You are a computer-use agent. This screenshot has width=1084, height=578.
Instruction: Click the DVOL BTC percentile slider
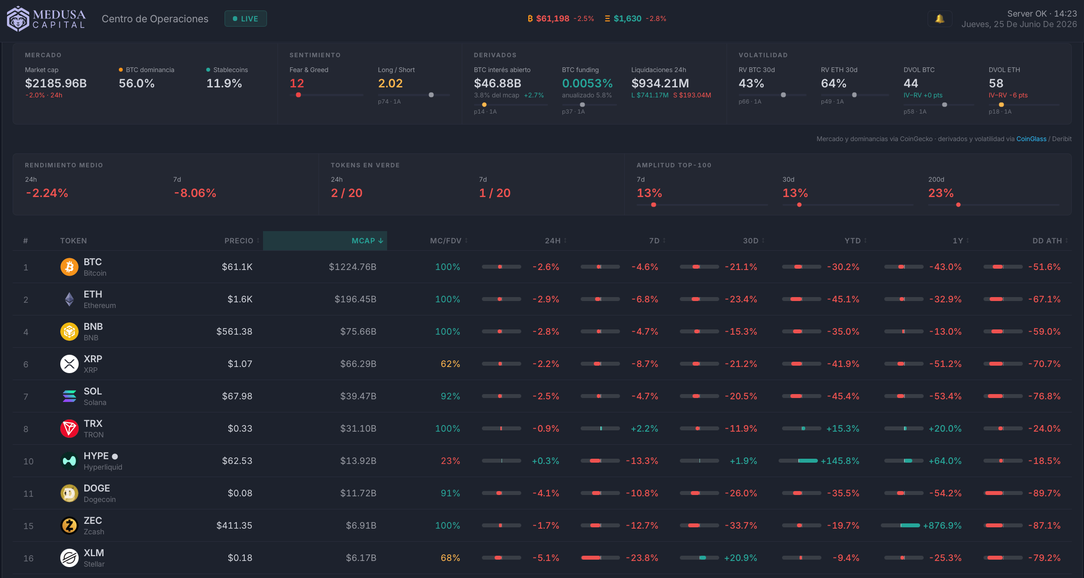coord(939,105)
